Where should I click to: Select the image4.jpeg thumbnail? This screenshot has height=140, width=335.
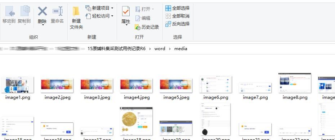click(x=136, y=86)
